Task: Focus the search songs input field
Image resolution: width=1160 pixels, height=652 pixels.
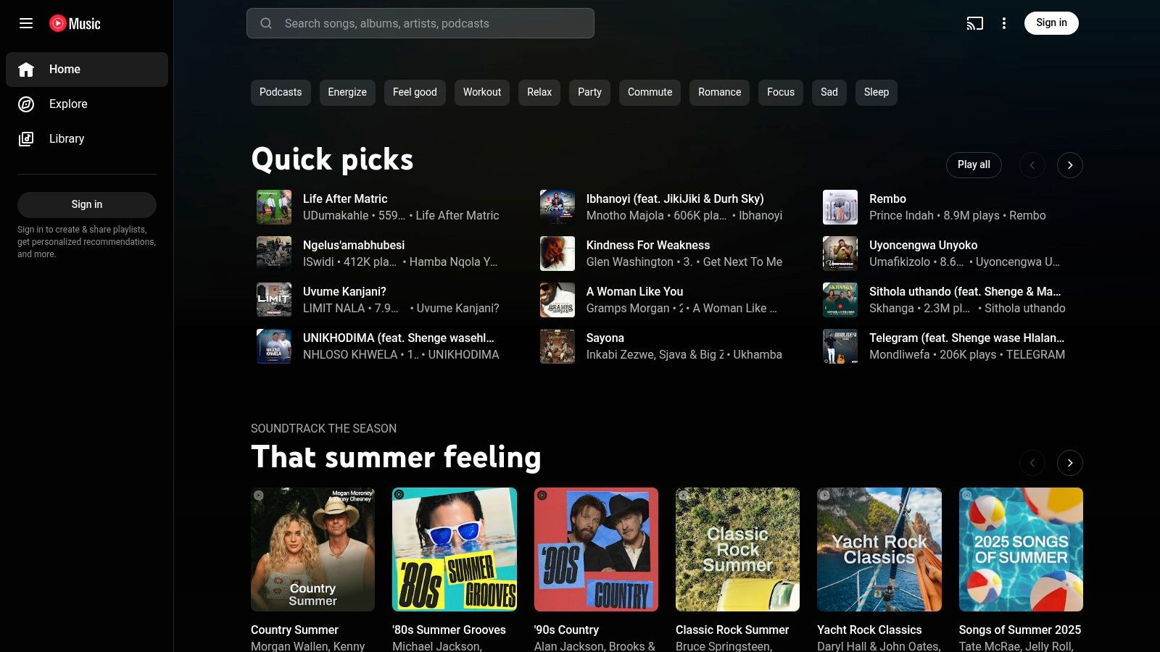Action: tap(420, 23)
